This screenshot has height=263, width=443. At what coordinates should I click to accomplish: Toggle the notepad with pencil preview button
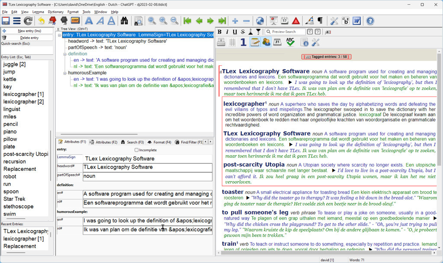(x=254, y=42)
